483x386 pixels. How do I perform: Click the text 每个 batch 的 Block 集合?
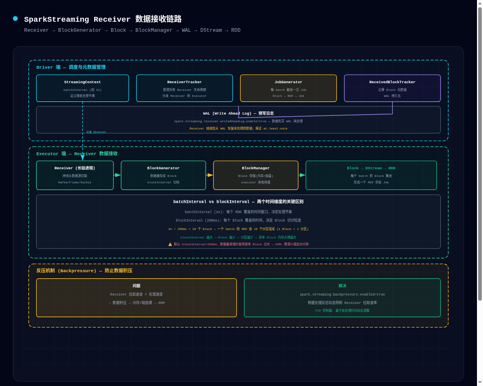(x=371, y=176)
